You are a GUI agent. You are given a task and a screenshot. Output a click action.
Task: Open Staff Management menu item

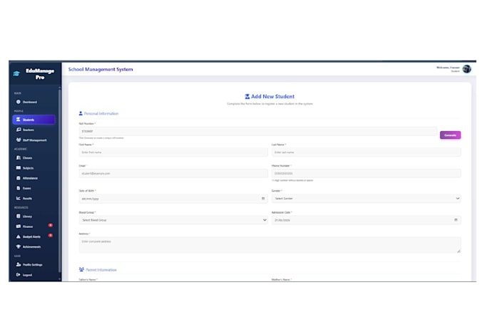coord(34,140)
